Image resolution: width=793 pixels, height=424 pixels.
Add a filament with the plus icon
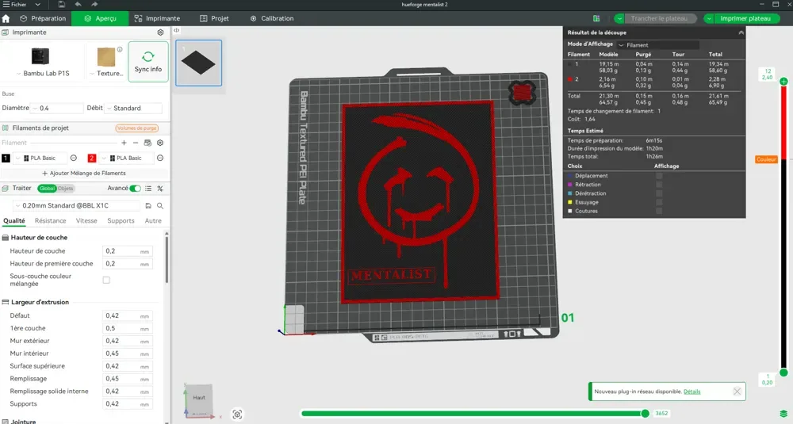[x=124, y=143]
